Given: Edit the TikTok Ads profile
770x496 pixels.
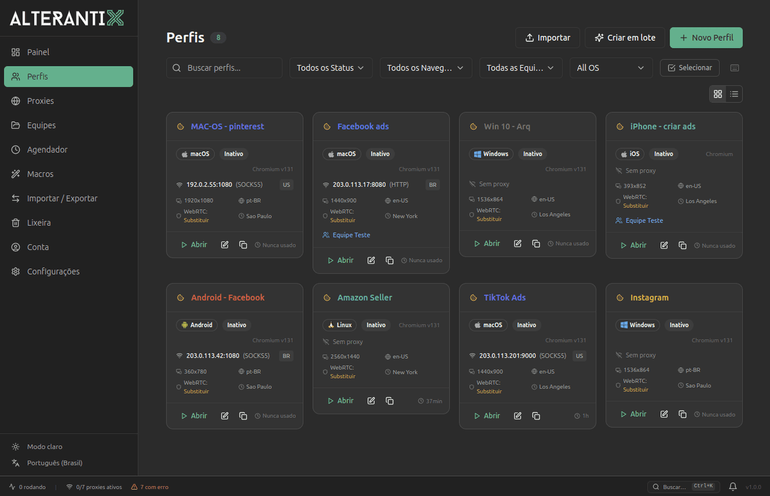Looking at the screenshot, I should click(x=517, y=415).
